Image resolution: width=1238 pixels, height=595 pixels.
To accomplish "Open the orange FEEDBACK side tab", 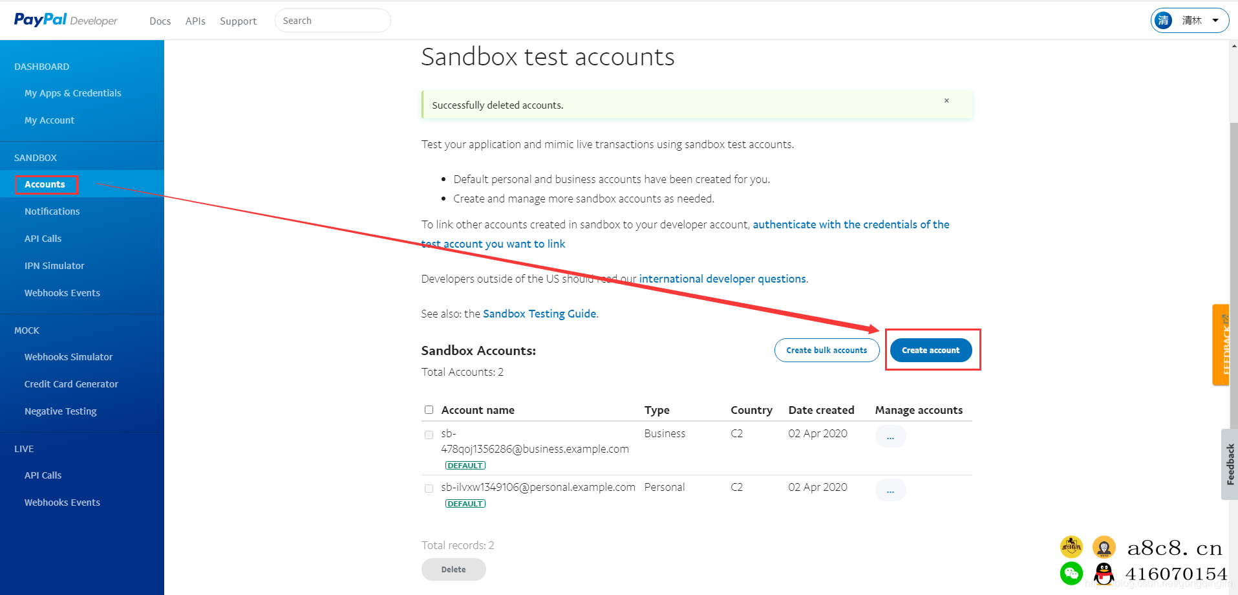I will [1221, 345].
